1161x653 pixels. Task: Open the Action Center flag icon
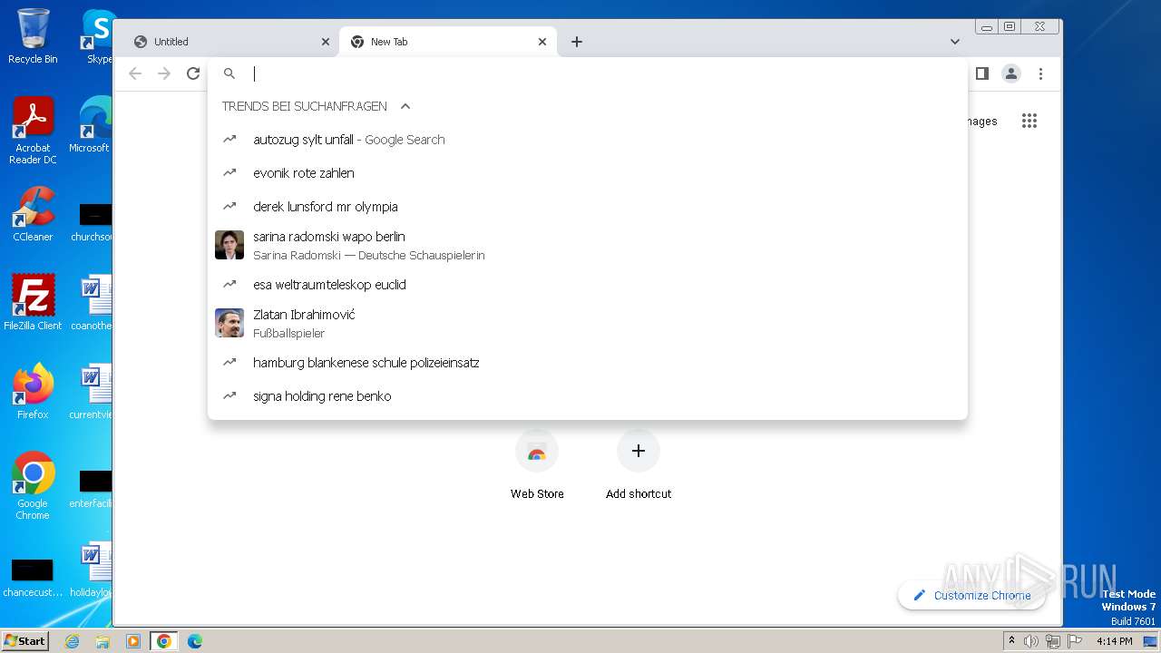pos(1074,641)
